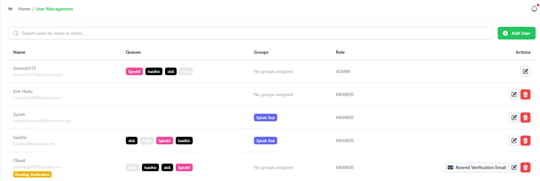The height and width of the screenshot is (181, 540).
Task: Click haidhir queue tag in haidhir's row
Action: (184, 141)
